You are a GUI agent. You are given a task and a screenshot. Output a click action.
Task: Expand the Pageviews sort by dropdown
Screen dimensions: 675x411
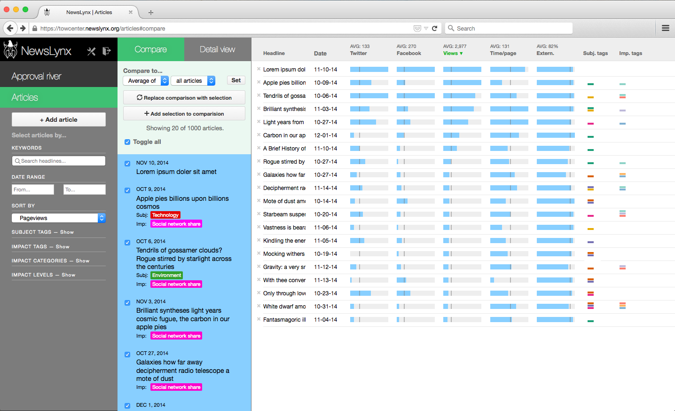coord(59,218)
